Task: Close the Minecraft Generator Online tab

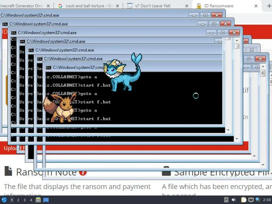Action: point(48,6)
